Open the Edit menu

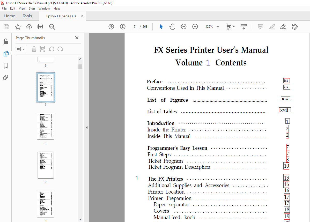pyautogui.click(x=13, y=9)
